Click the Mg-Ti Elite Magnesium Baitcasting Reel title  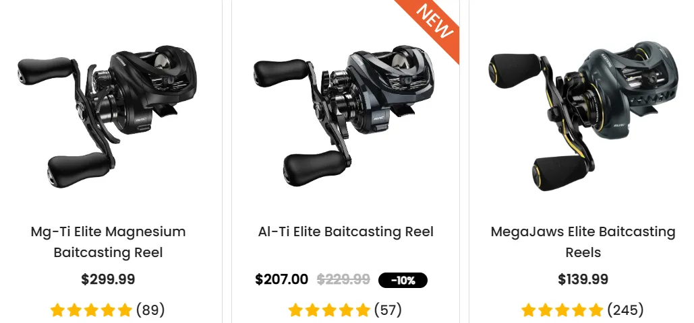108,242
